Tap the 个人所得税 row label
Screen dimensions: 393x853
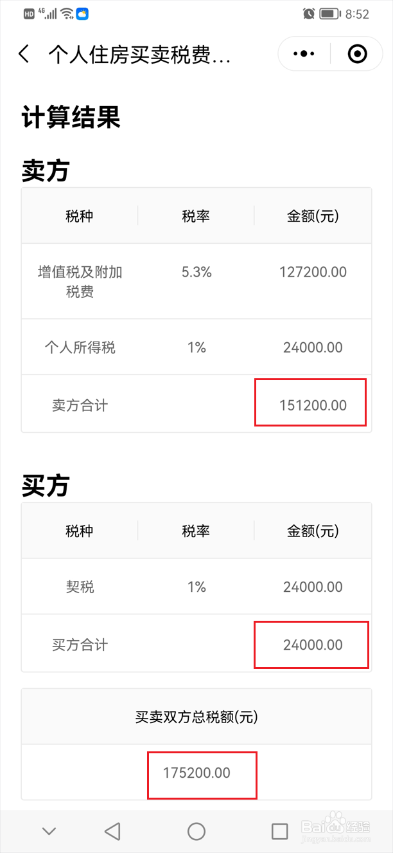pos(80,347)
